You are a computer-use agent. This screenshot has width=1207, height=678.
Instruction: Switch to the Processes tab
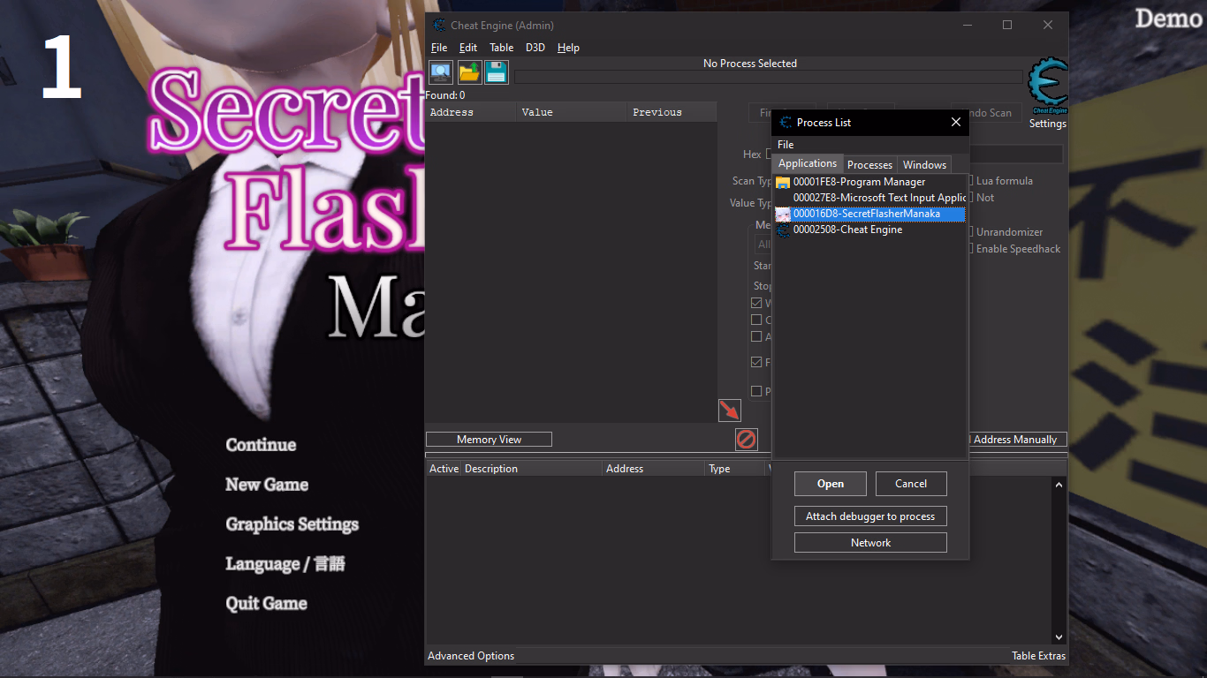pyautogui.click(x=869, y=165)
